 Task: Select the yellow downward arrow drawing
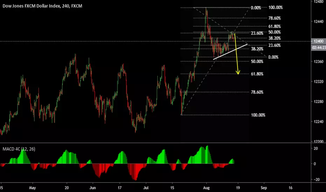[x=236, y=53]
